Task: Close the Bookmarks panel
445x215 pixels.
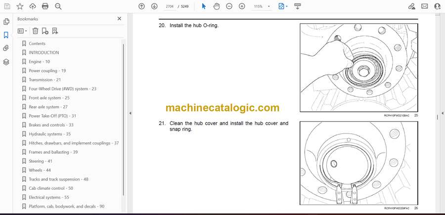Action: [x=119, y=19]
